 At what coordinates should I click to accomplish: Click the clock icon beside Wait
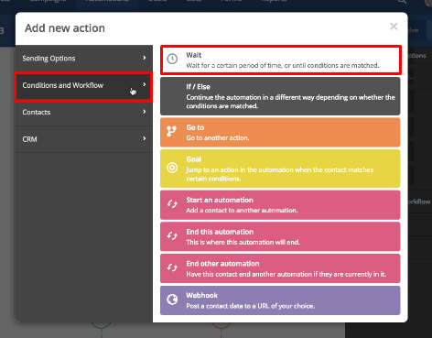(x=172, y=59)
